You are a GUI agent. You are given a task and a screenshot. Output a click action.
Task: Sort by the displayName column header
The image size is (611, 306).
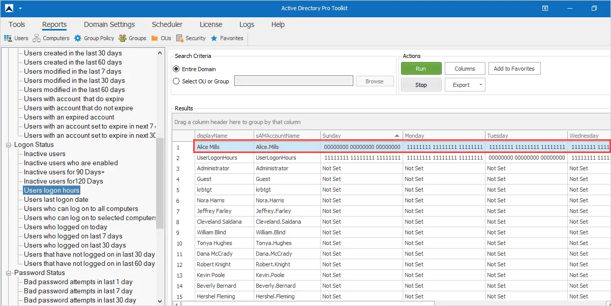224,136
